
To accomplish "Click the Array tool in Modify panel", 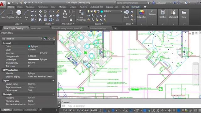I will (51, 20).
